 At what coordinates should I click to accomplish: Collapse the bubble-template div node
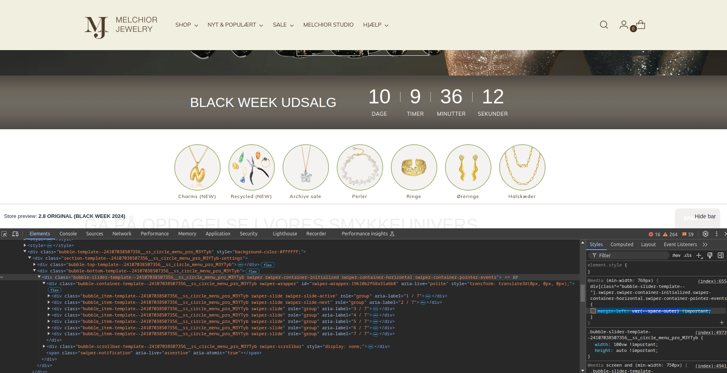click(25, 252)
